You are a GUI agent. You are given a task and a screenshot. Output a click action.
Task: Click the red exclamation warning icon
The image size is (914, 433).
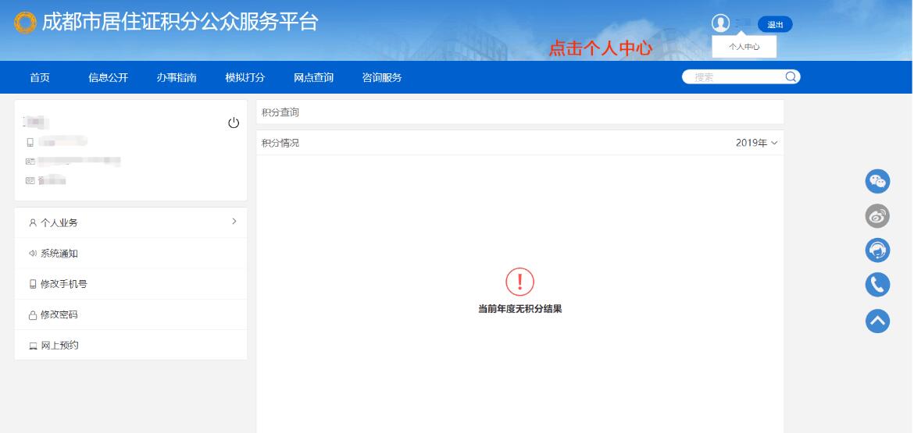(520, 282)
